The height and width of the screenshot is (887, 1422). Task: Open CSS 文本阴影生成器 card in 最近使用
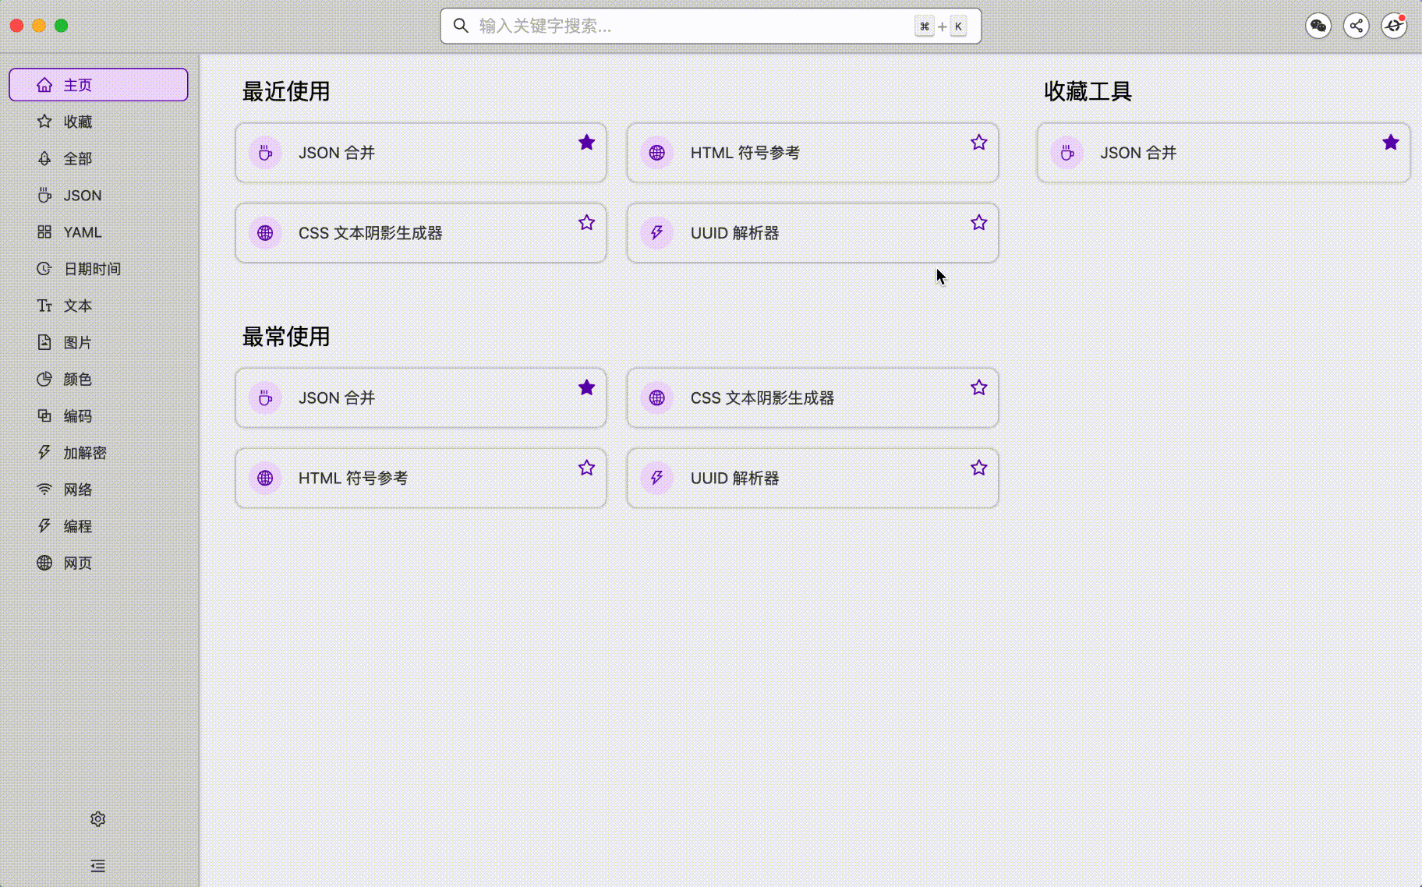[x=421, y=233]
